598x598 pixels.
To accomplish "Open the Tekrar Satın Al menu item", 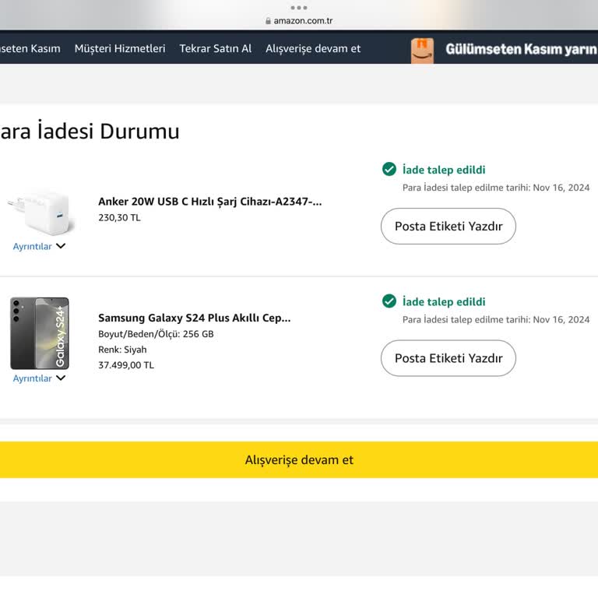I will pyautogui.click(x=216, y=49).
